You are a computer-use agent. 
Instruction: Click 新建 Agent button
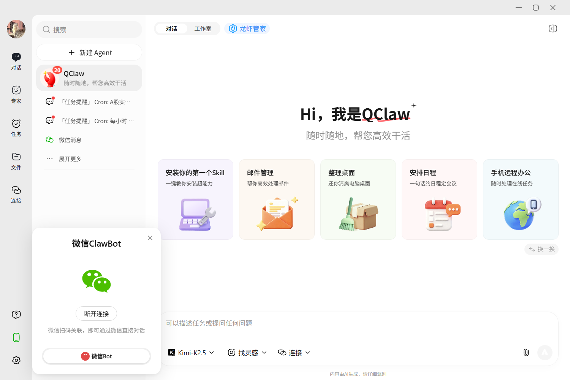coord(89,52)
